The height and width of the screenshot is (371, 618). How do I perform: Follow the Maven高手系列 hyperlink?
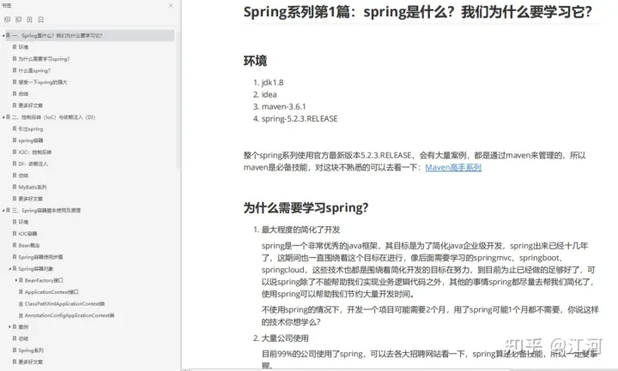[453, 168]
